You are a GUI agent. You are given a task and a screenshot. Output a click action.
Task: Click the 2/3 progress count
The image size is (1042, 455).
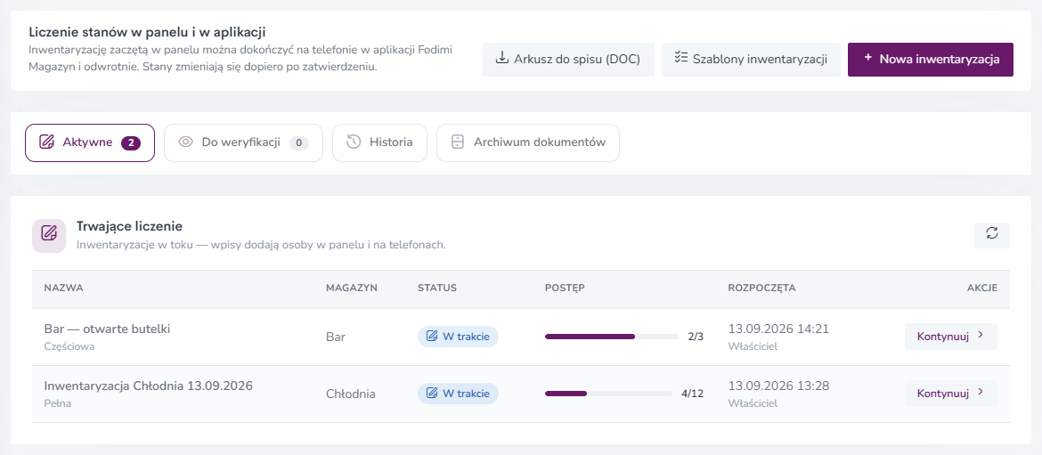[x=696, y=337]
